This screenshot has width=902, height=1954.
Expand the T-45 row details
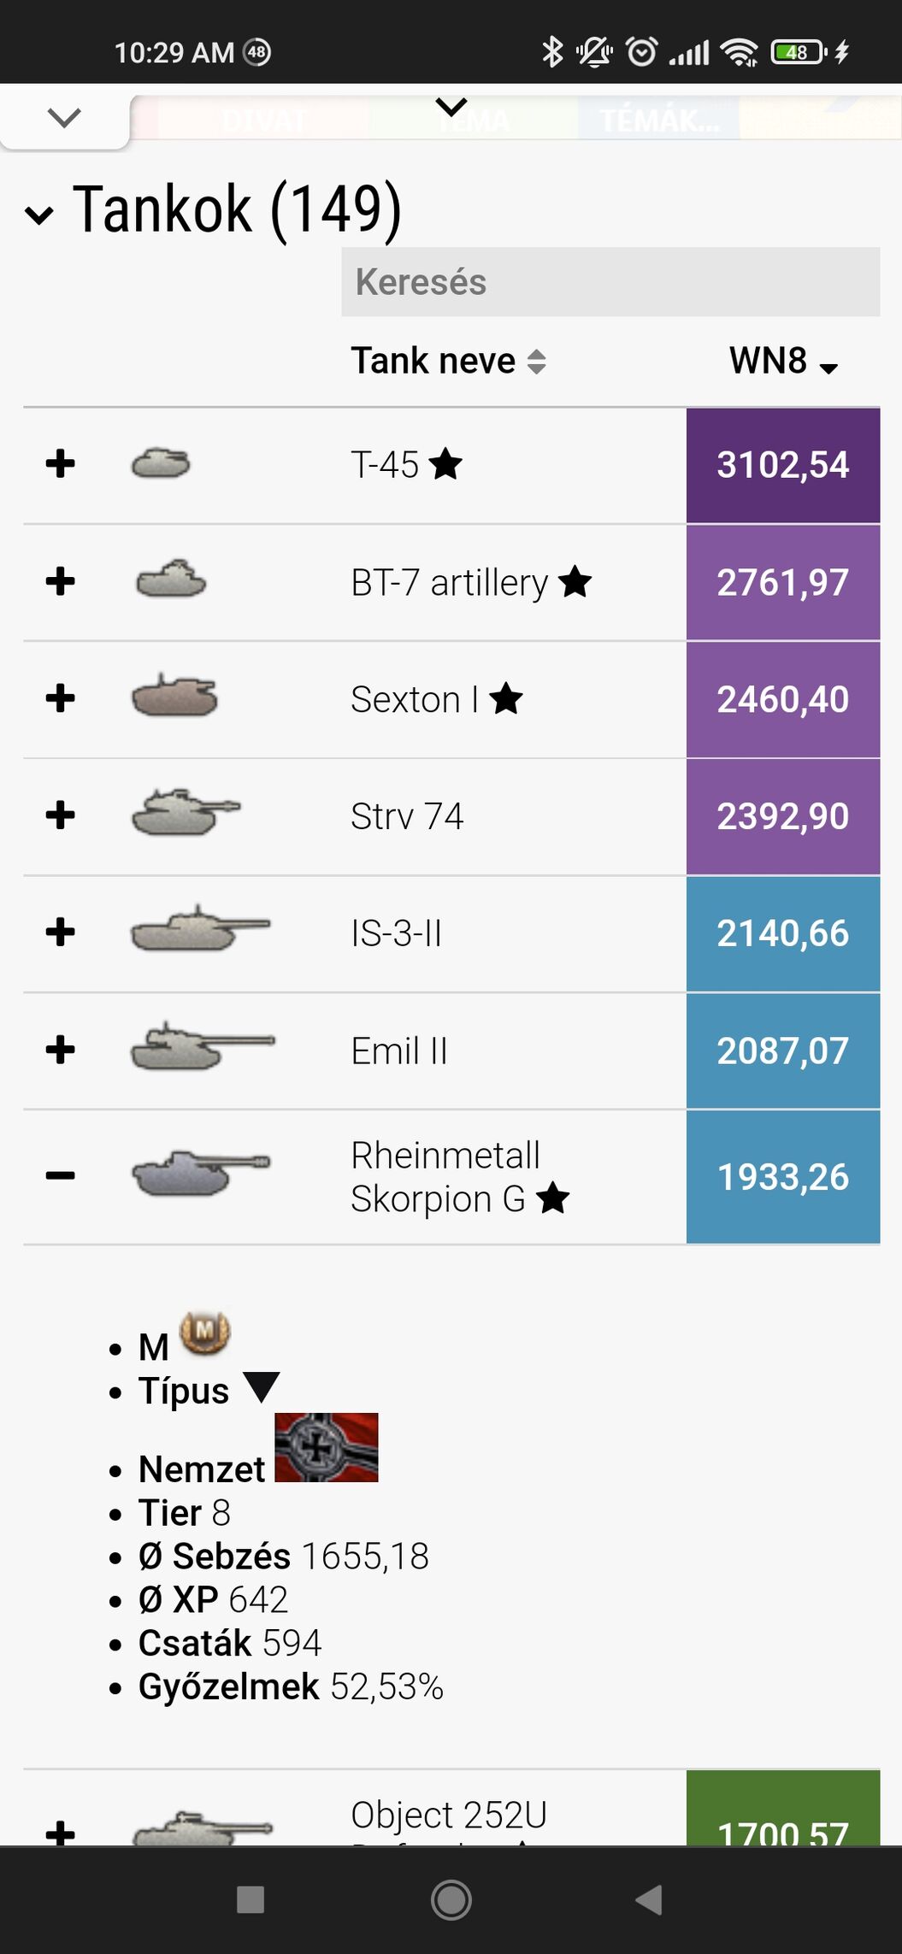(x=61, y=464)
